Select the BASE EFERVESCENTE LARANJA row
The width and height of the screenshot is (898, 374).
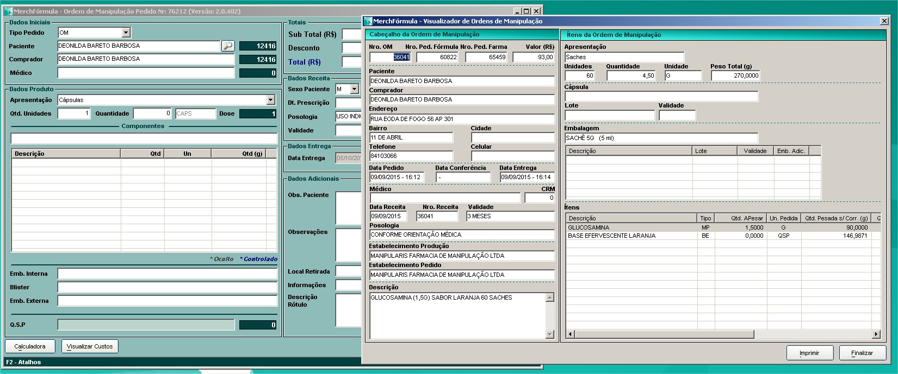point(631,236)
